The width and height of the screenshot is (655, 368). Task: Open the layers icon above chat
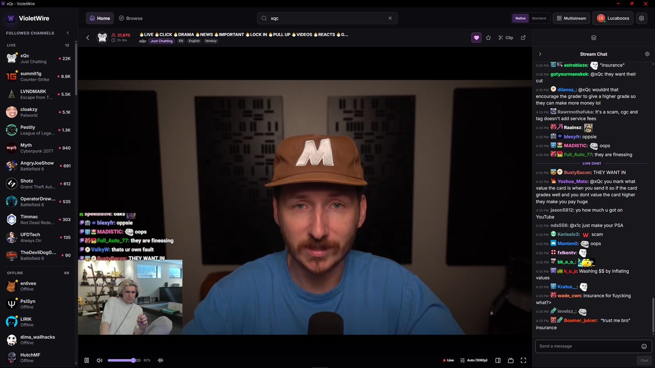(x=594, y=38)
